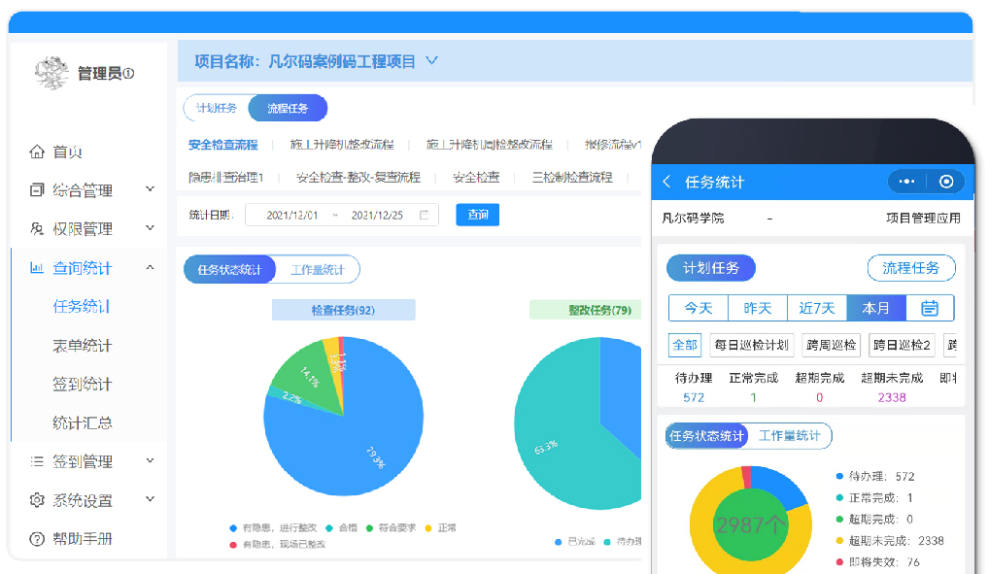
Task: Toggle to 工作量统计 in desktop chart panel
Action: point(317,269)
